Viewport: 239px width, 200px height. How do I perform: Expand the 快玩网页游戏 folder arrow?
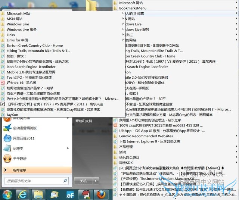tap(236, 157)
